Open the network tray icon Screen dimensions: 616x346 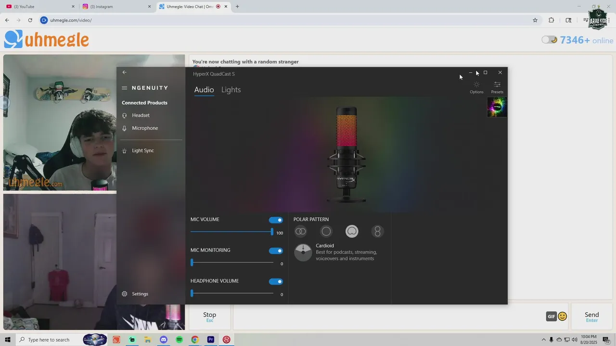pyautogui.click(x=567, y=340)
